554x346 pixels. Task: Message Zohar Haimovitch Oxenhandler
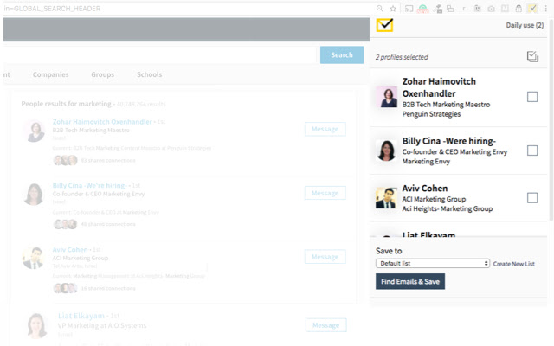tap(325, 129)
